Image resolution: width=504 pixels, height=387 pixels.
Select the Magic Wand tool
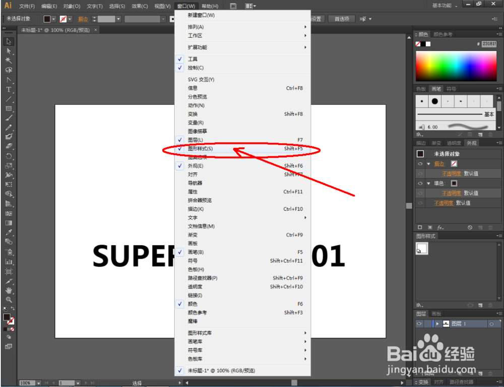pyautogui.click(x=9, y=61)
